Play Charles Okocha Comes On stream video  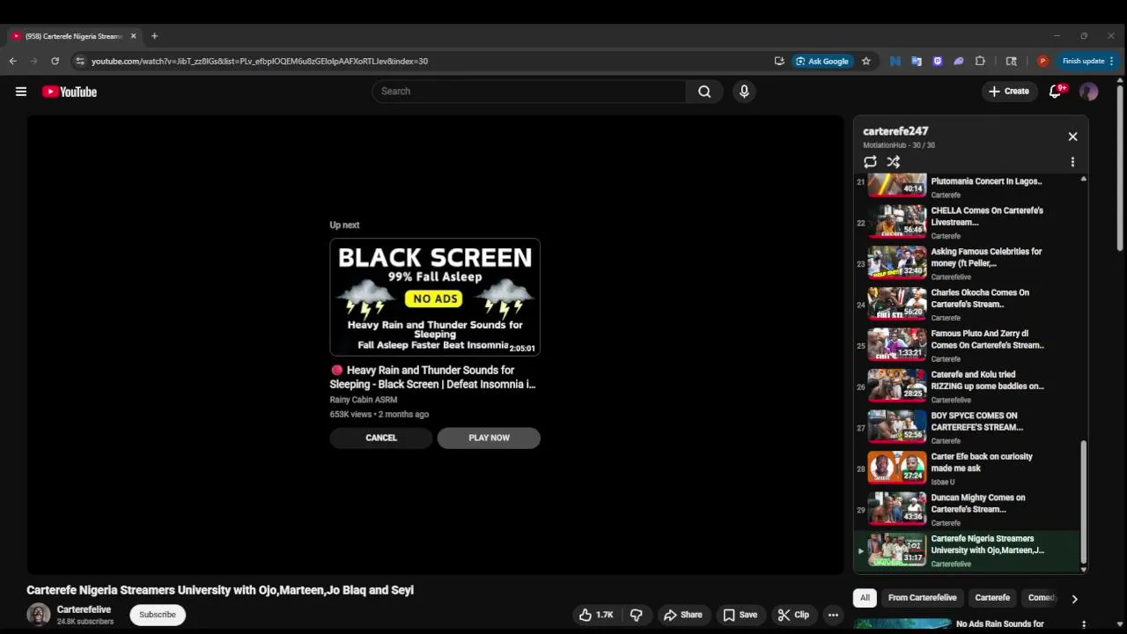coord(969,304)
